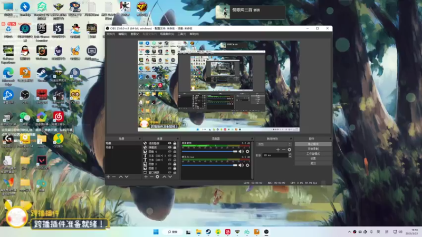This screenshot has width=422, height=237.
Task: Pop out the Scenes dock via its header icon
Action: (140, 139)
